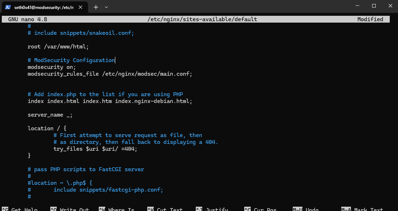The image size is (398, 211).
Task: Place cursor on the modsecurity_rules_file line
Action: 110,74
